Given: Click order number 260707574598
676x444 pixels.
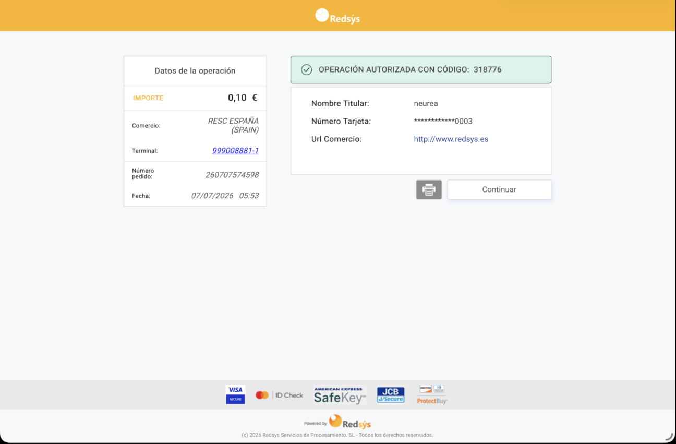Looking at the screenshot, I should tap(232, 175).
